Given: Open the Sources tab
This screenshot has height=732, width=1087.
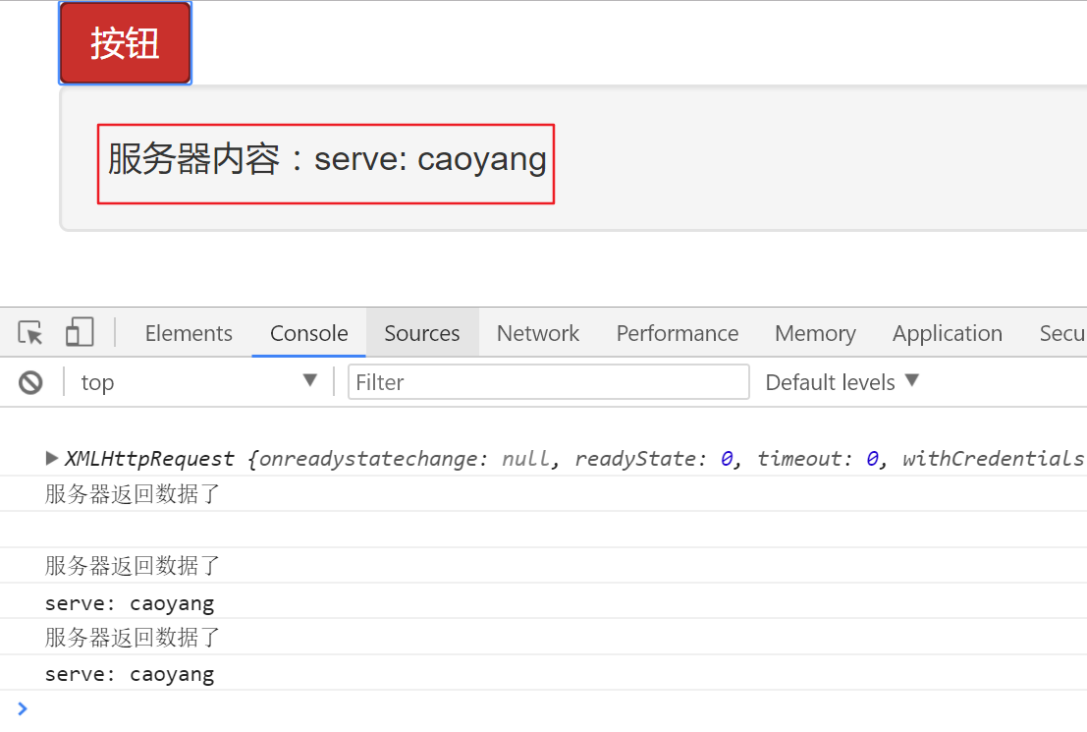Looking at the screenshot, I should click(422, 333).
